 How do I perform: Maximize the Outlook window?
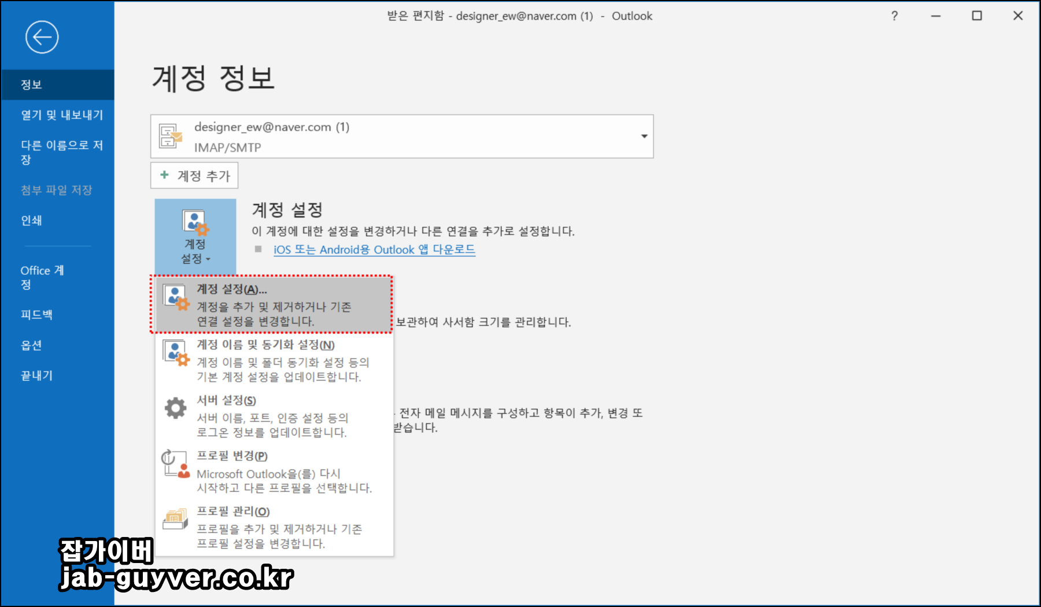977,16
